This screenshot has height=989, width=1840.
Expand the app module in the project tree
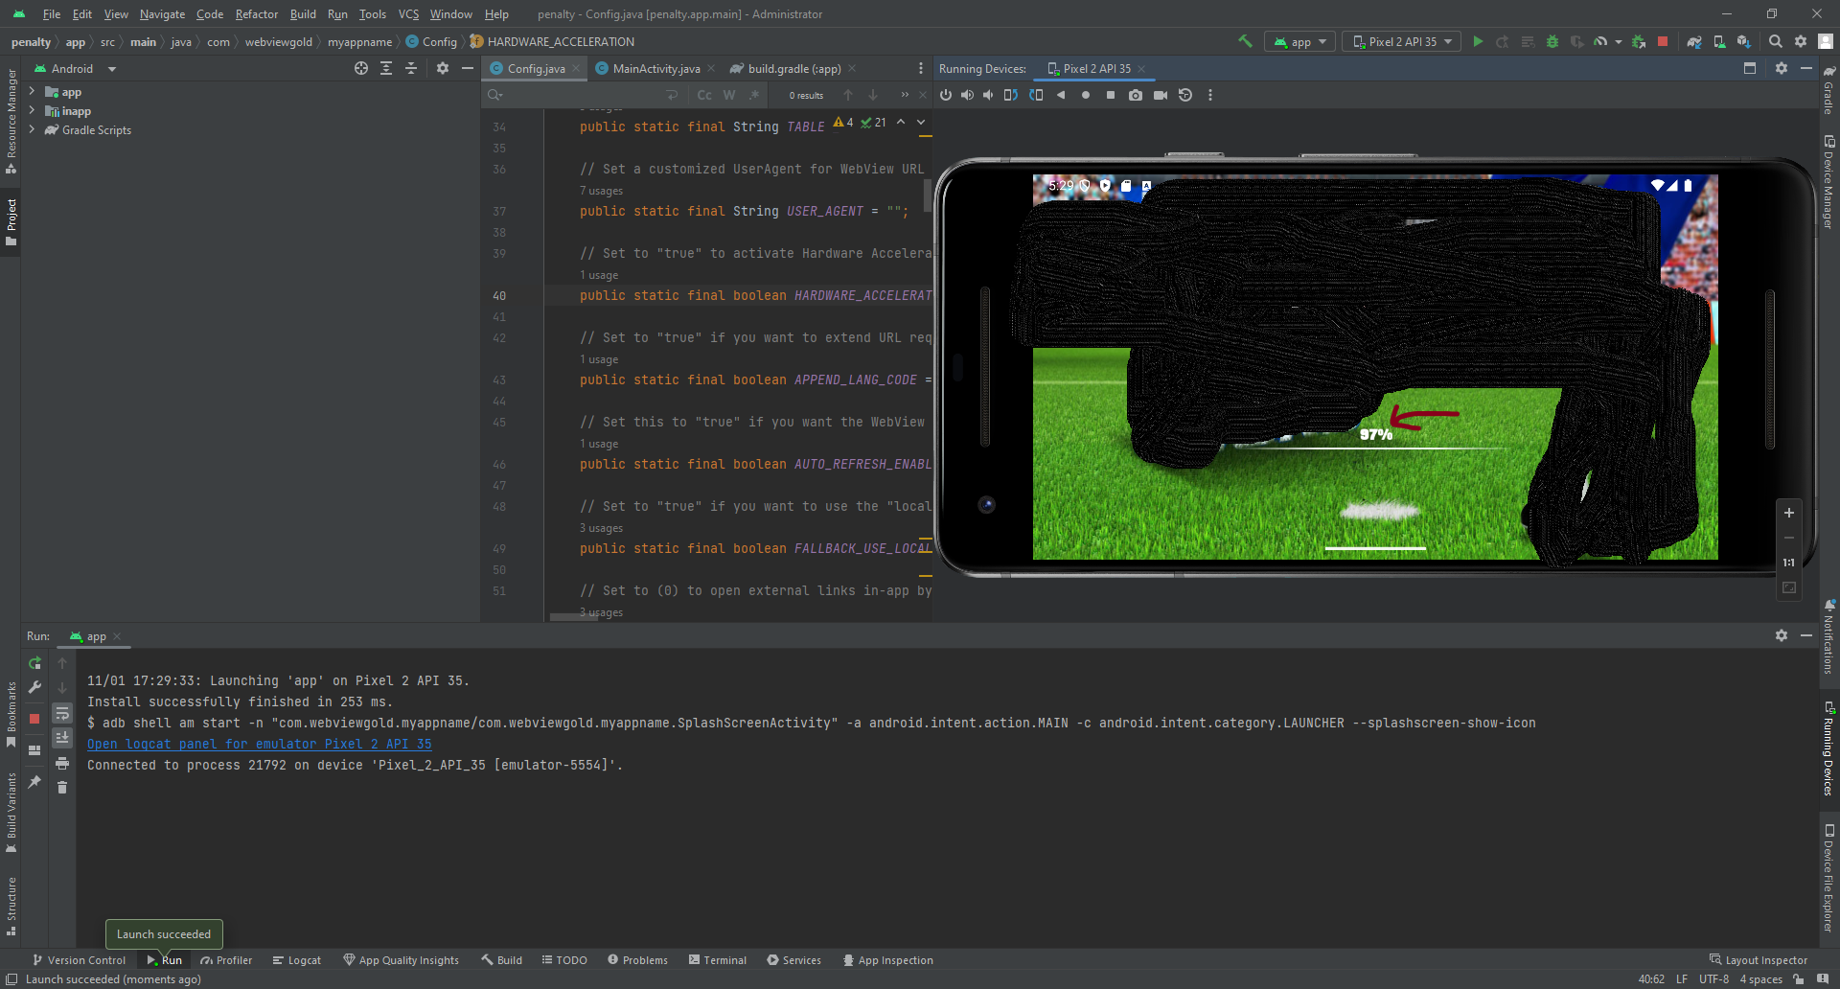point(32,92)
